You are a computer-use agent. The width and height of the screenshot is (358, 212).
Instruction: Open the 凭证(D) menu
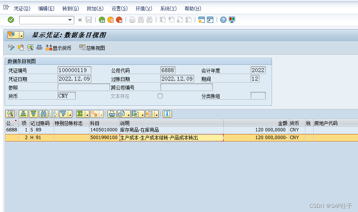[x=22, y=9]
